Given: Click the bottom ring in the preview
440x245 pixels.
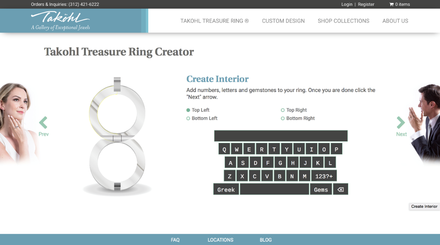Looking at the screenshot, I should point(117,162).
